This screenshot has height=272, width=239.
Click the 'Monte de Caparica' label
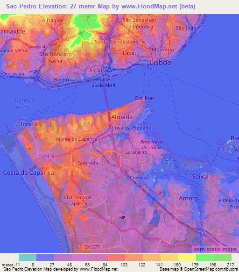tap(77, 139)
